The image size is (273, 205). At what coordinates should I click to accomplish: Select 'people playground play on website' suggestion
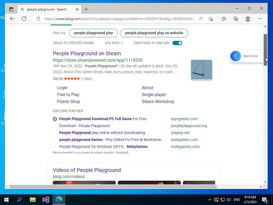tap(154, 33)
